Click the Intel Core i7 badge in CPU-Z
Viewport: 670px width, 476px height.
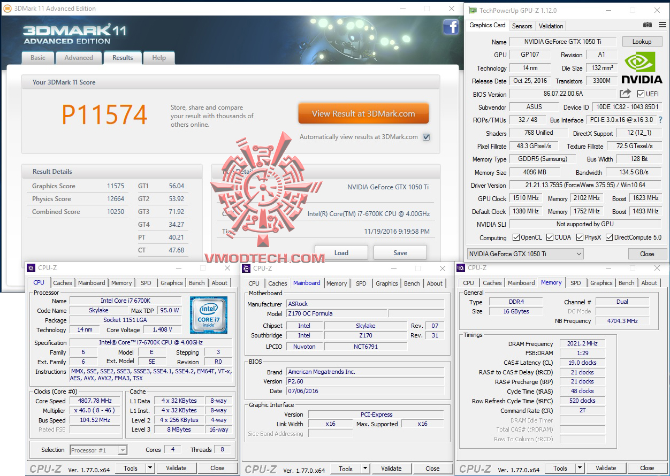pyautogui.click(x=208, y=315)
